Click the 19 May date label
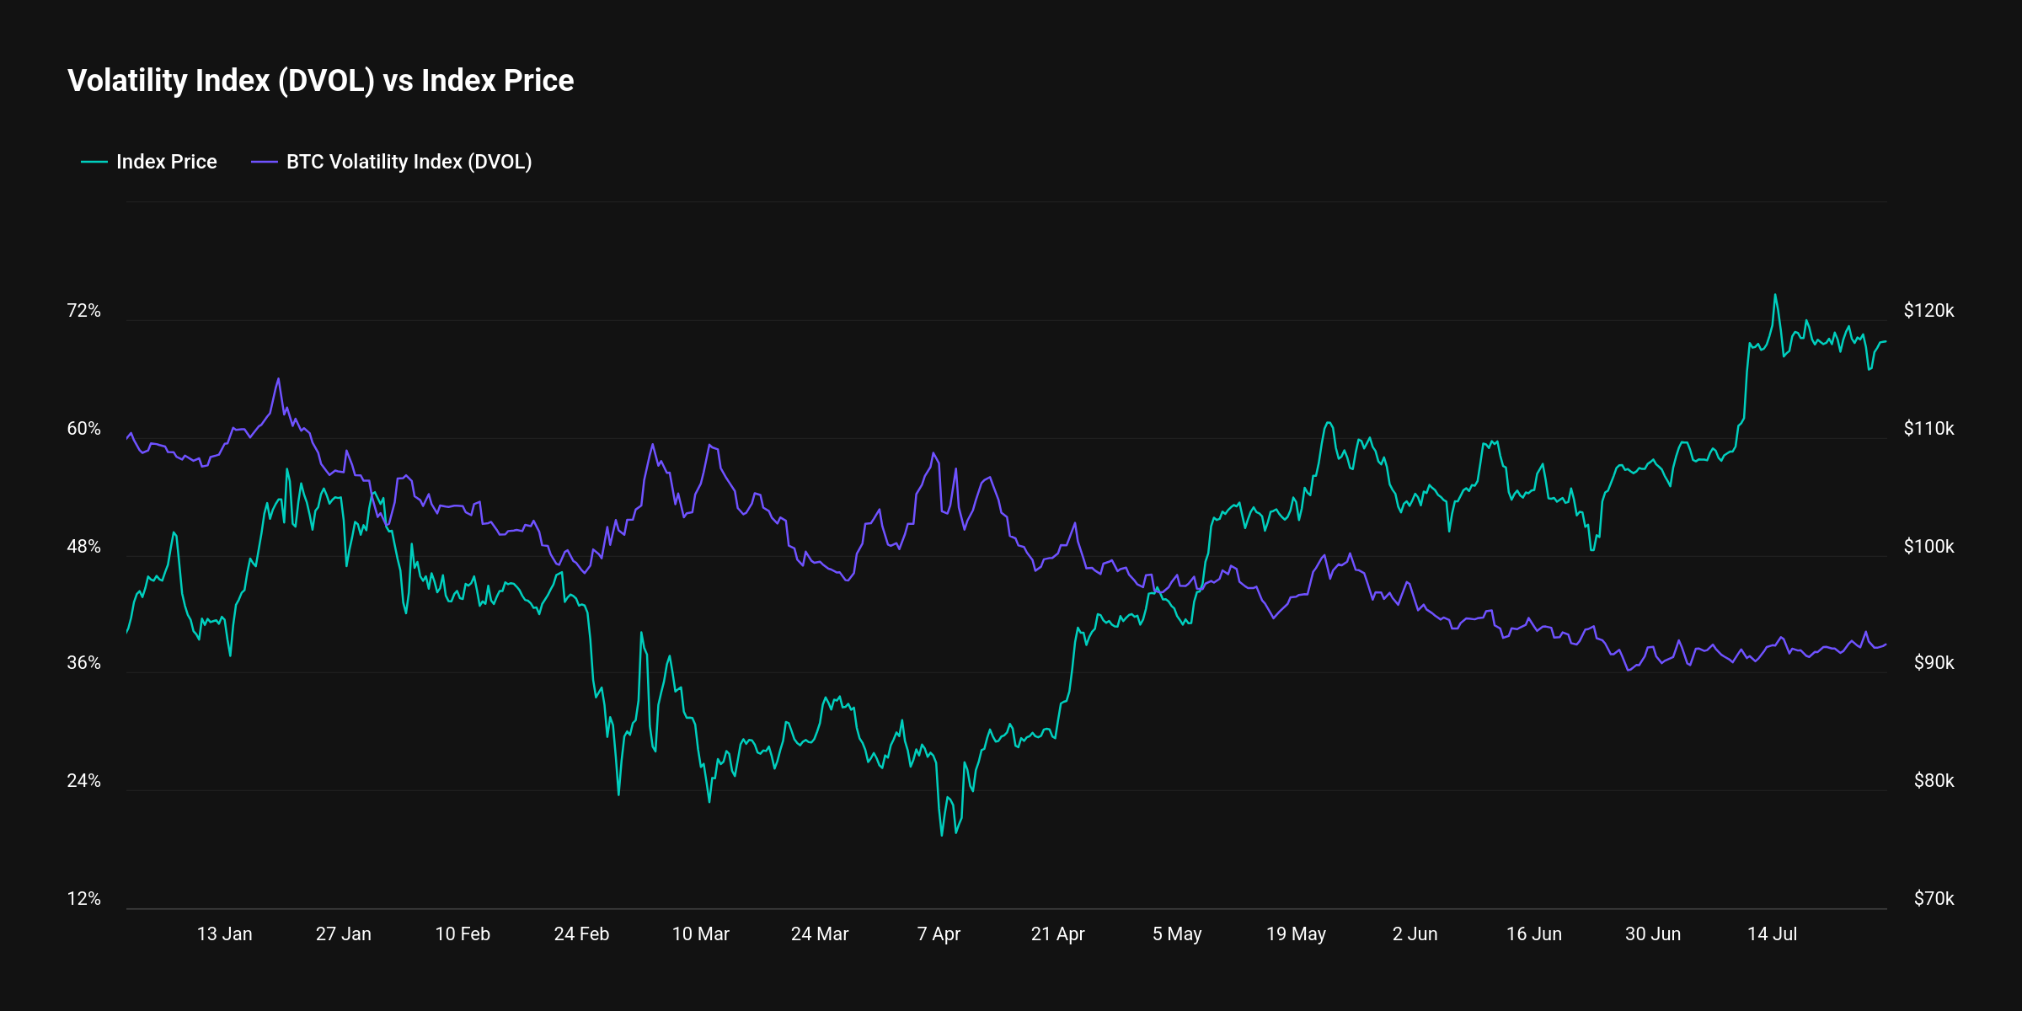 1296,934
